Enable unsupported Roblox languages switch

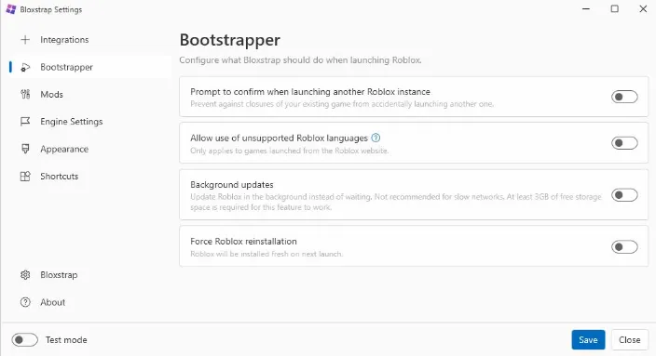[x=624, y=143]
